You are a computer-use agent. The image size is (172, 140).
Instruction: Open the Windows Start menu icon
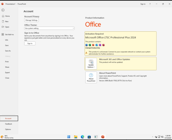point(69,137)
